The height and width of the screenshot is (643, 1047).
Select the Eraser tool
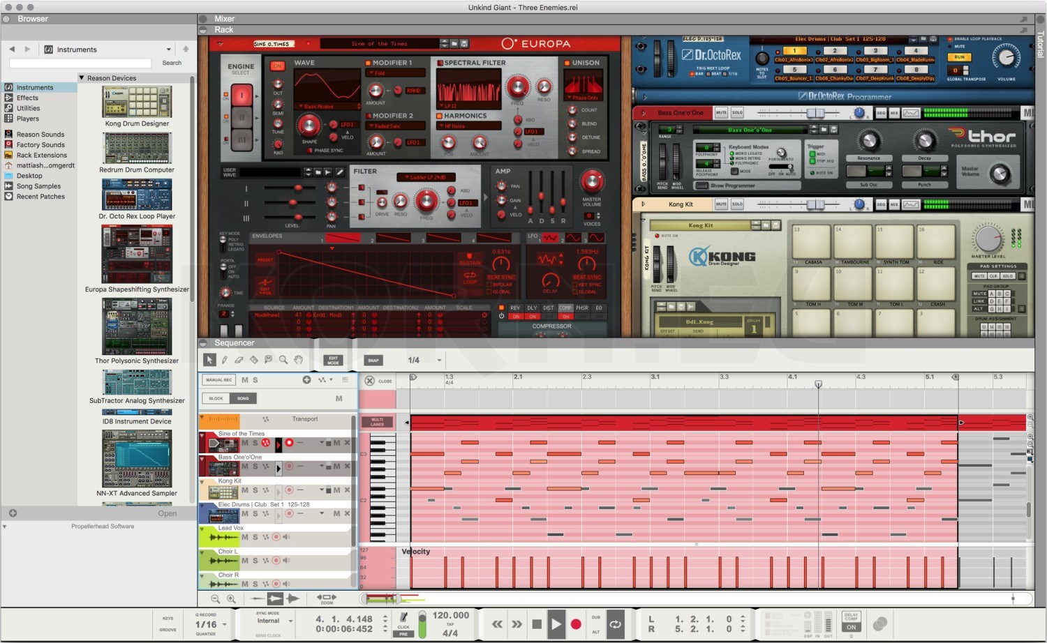[x=239, y=359]
